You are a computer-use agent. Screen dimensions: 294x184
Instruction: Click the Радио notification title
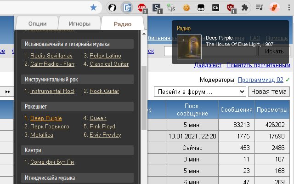tap(184, 29)
